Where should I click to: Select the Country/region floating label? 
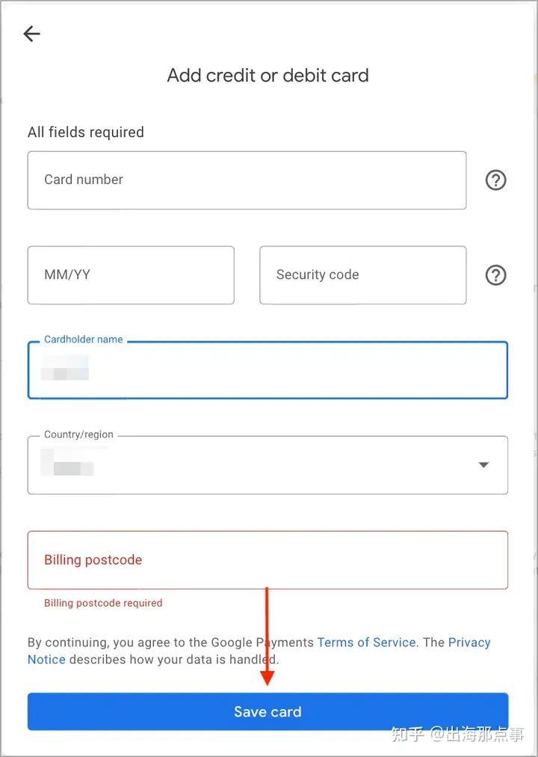[78, 435]
